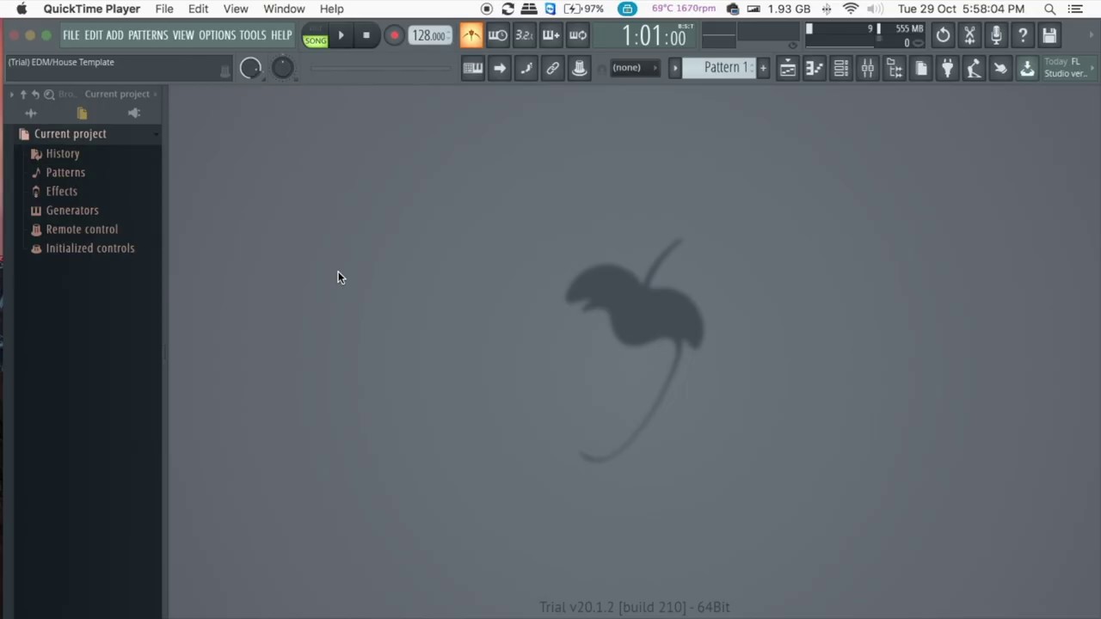Click the project picker pages icon
Screen dimensions: 1101x619
coord(921,69)
